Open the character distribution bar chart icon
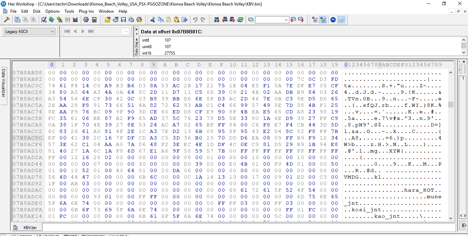468x236 pixels. coord(75,20)
